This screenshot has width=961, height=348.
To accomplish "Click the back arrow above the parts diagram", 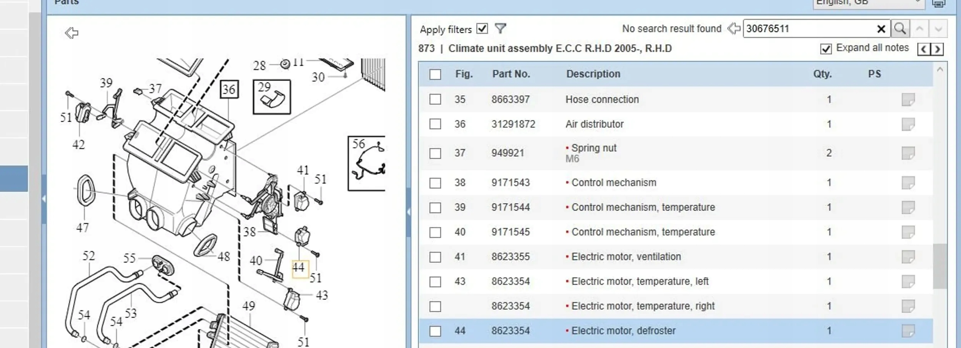I will click(x=71, y=33).
